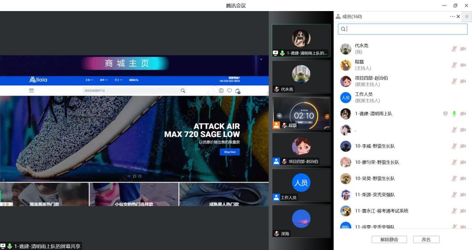Screen dimensions: 472x250
Task: Click the screen-share label 1-谯建-清明雨上队的屏幕共享 at bottom
Action: (47, 246)
